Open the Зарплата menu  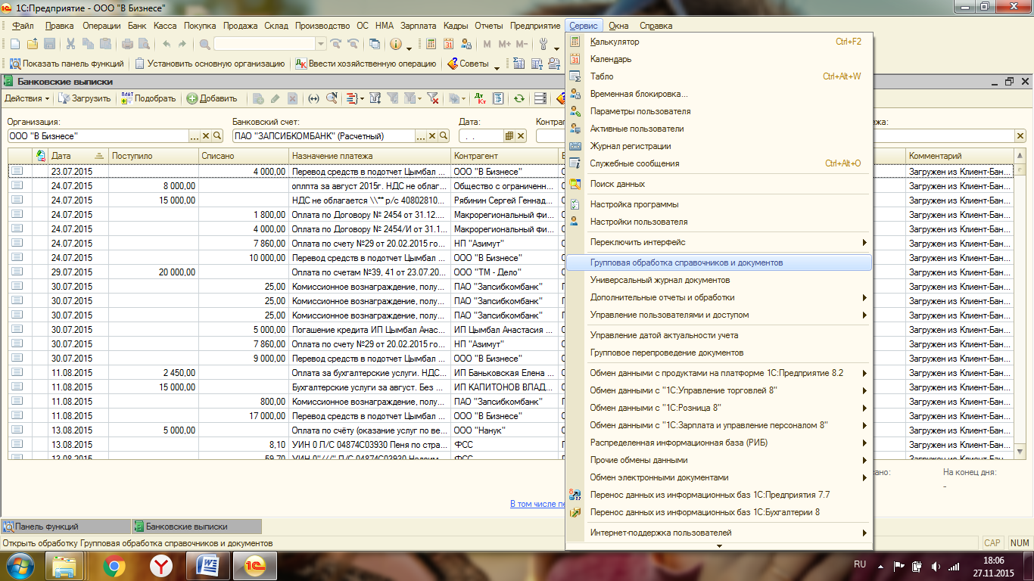(418, 26)
